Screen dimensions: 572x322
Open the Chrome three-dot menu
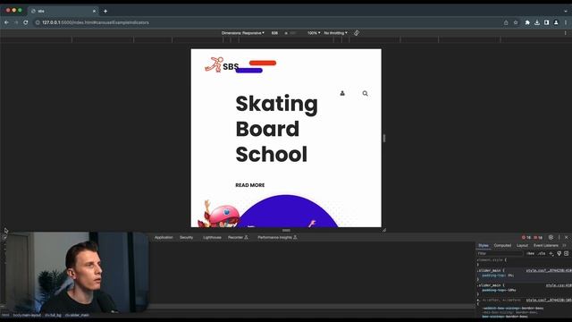coord(566,22)
